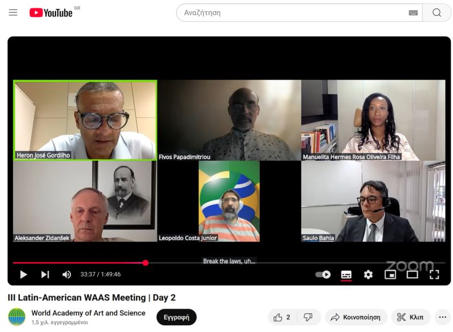Enter full screen mode
The width and height of the screenshot is (453, 332).
click(x=434, y=275)
